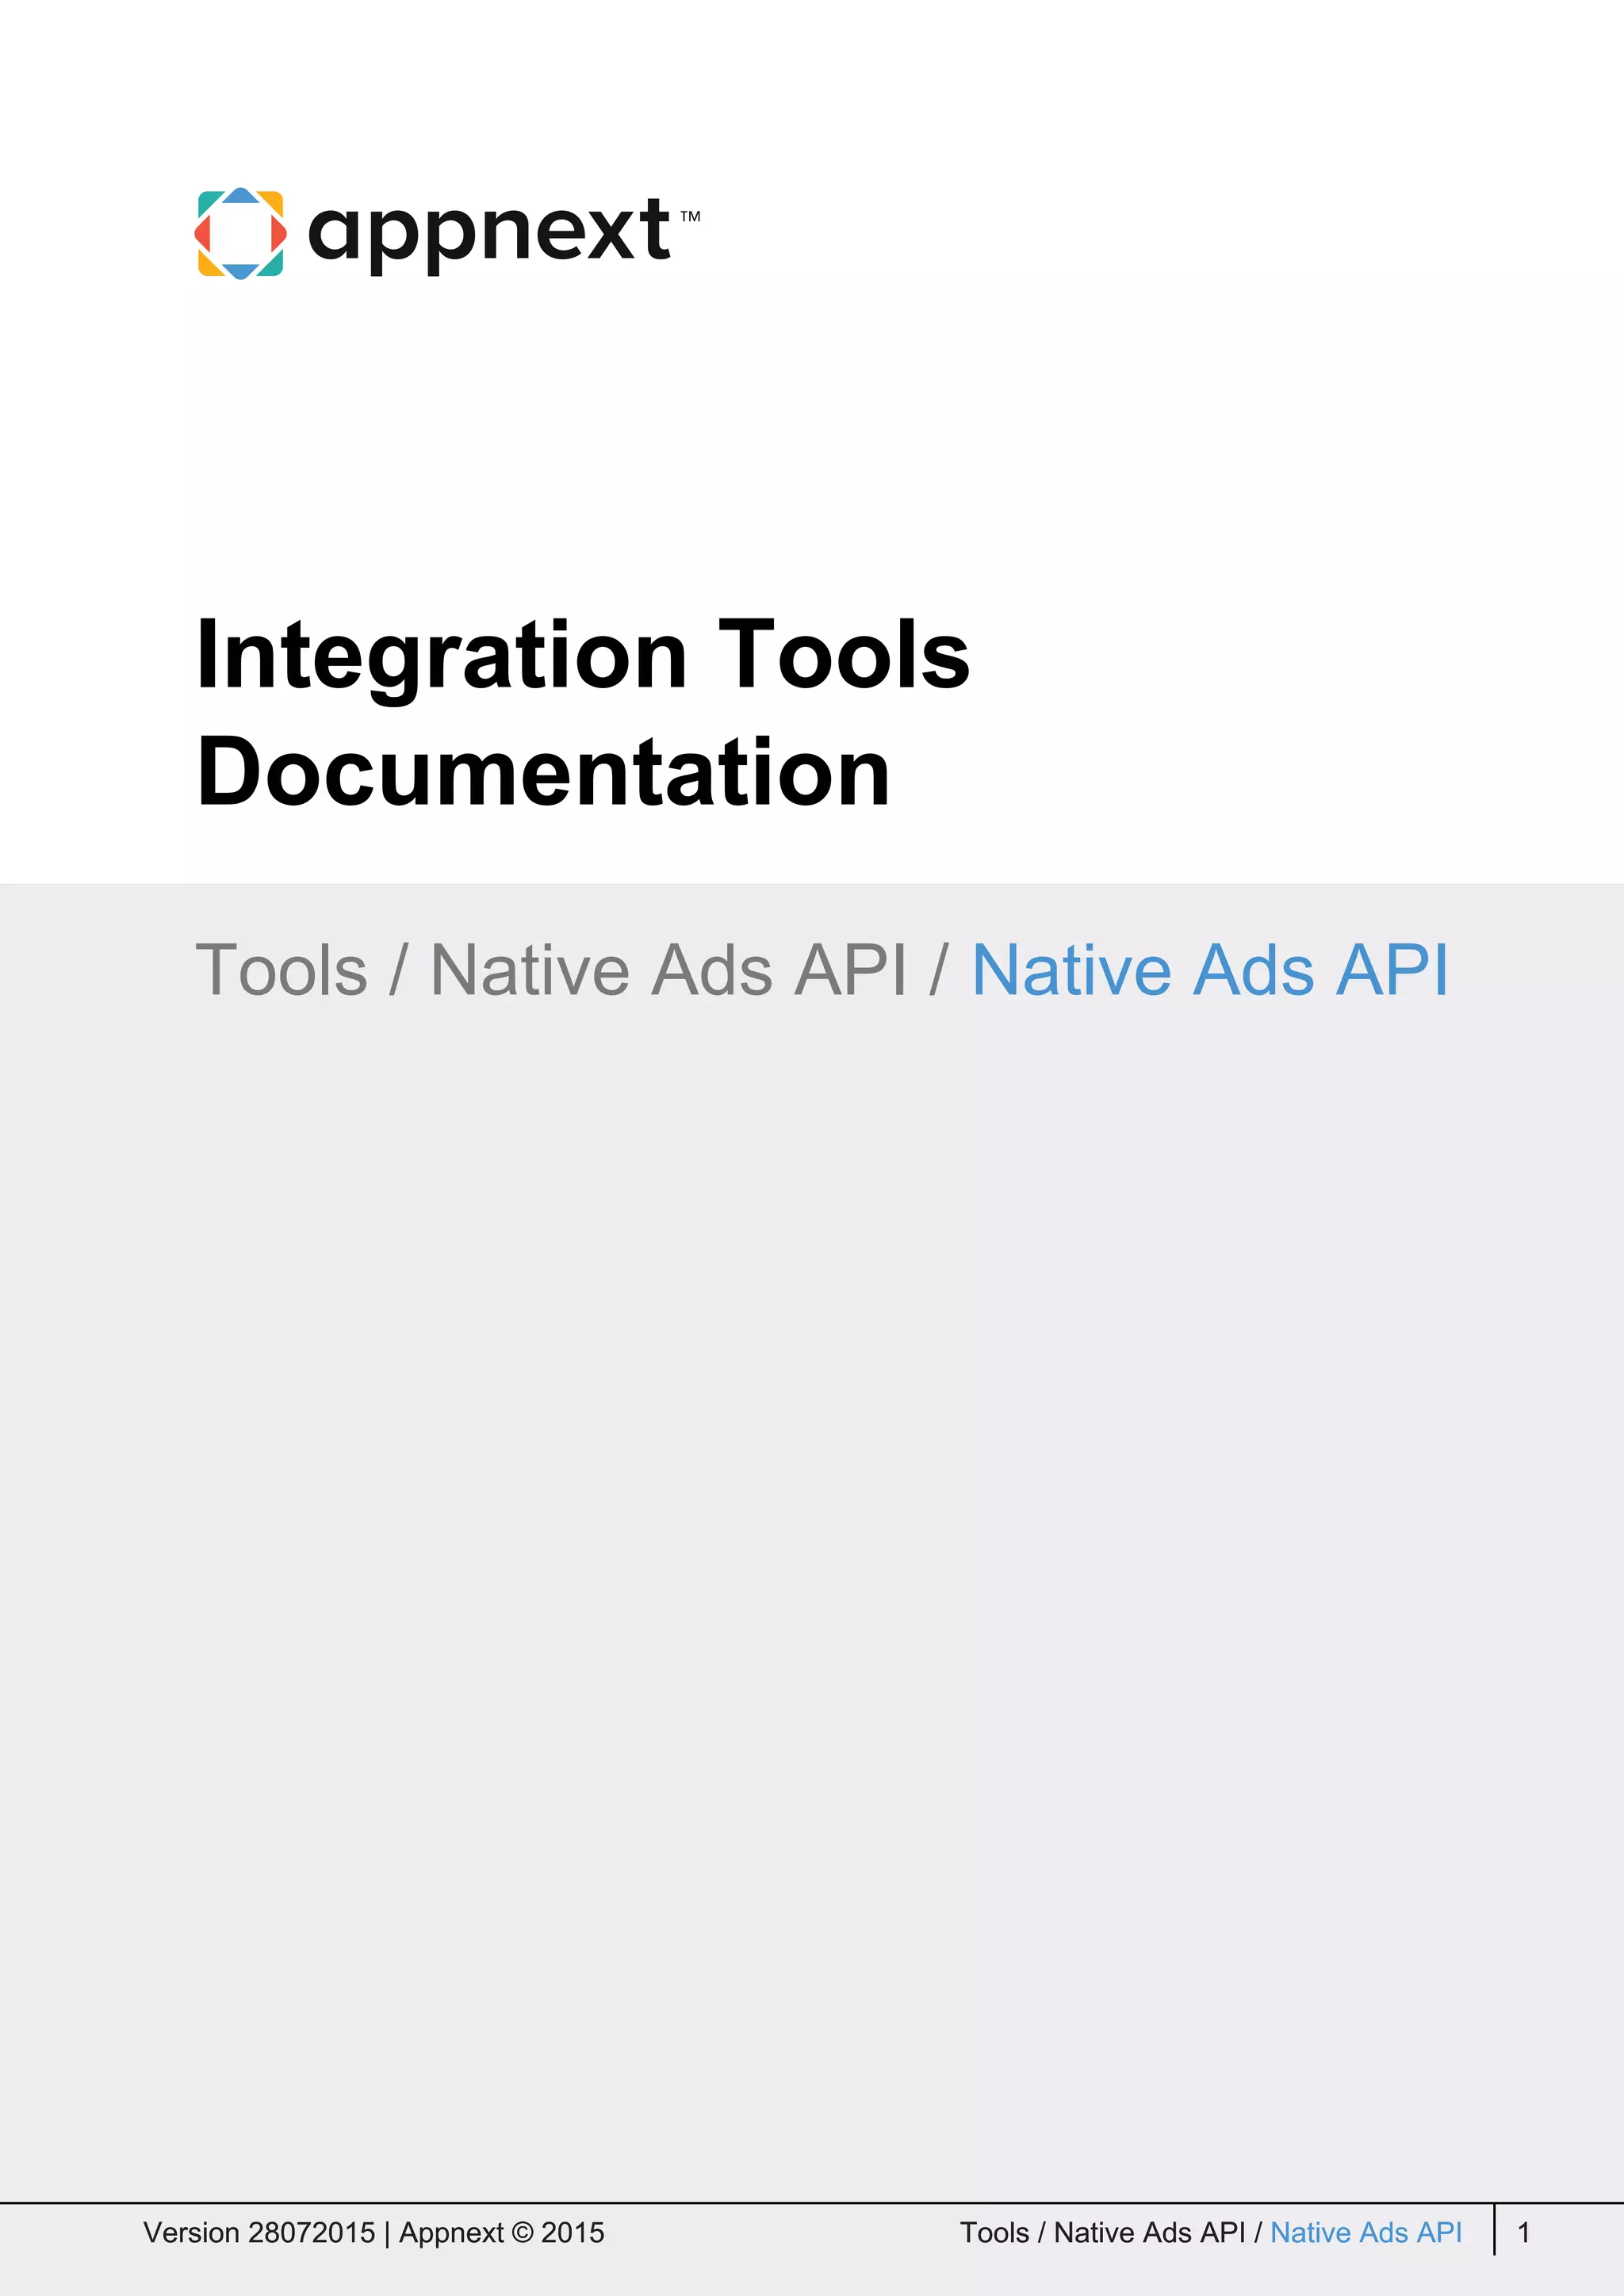The height and width of the screenshot is (2296, 1624).
Task: Click the gray 'Tools / Native Ads API /' heading
Action: pyautogui.click(x=572, y=970)
